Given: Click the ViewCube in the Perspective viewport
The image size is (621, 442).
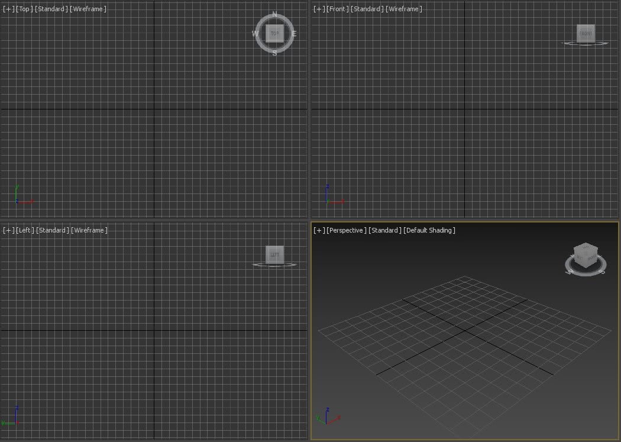Looking at the screenshot, I should (584, 255).
